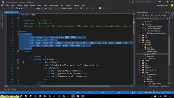174x98 pixels.
Task: Select index.html in Solution Explorer
Action: [x=150, y=56]
